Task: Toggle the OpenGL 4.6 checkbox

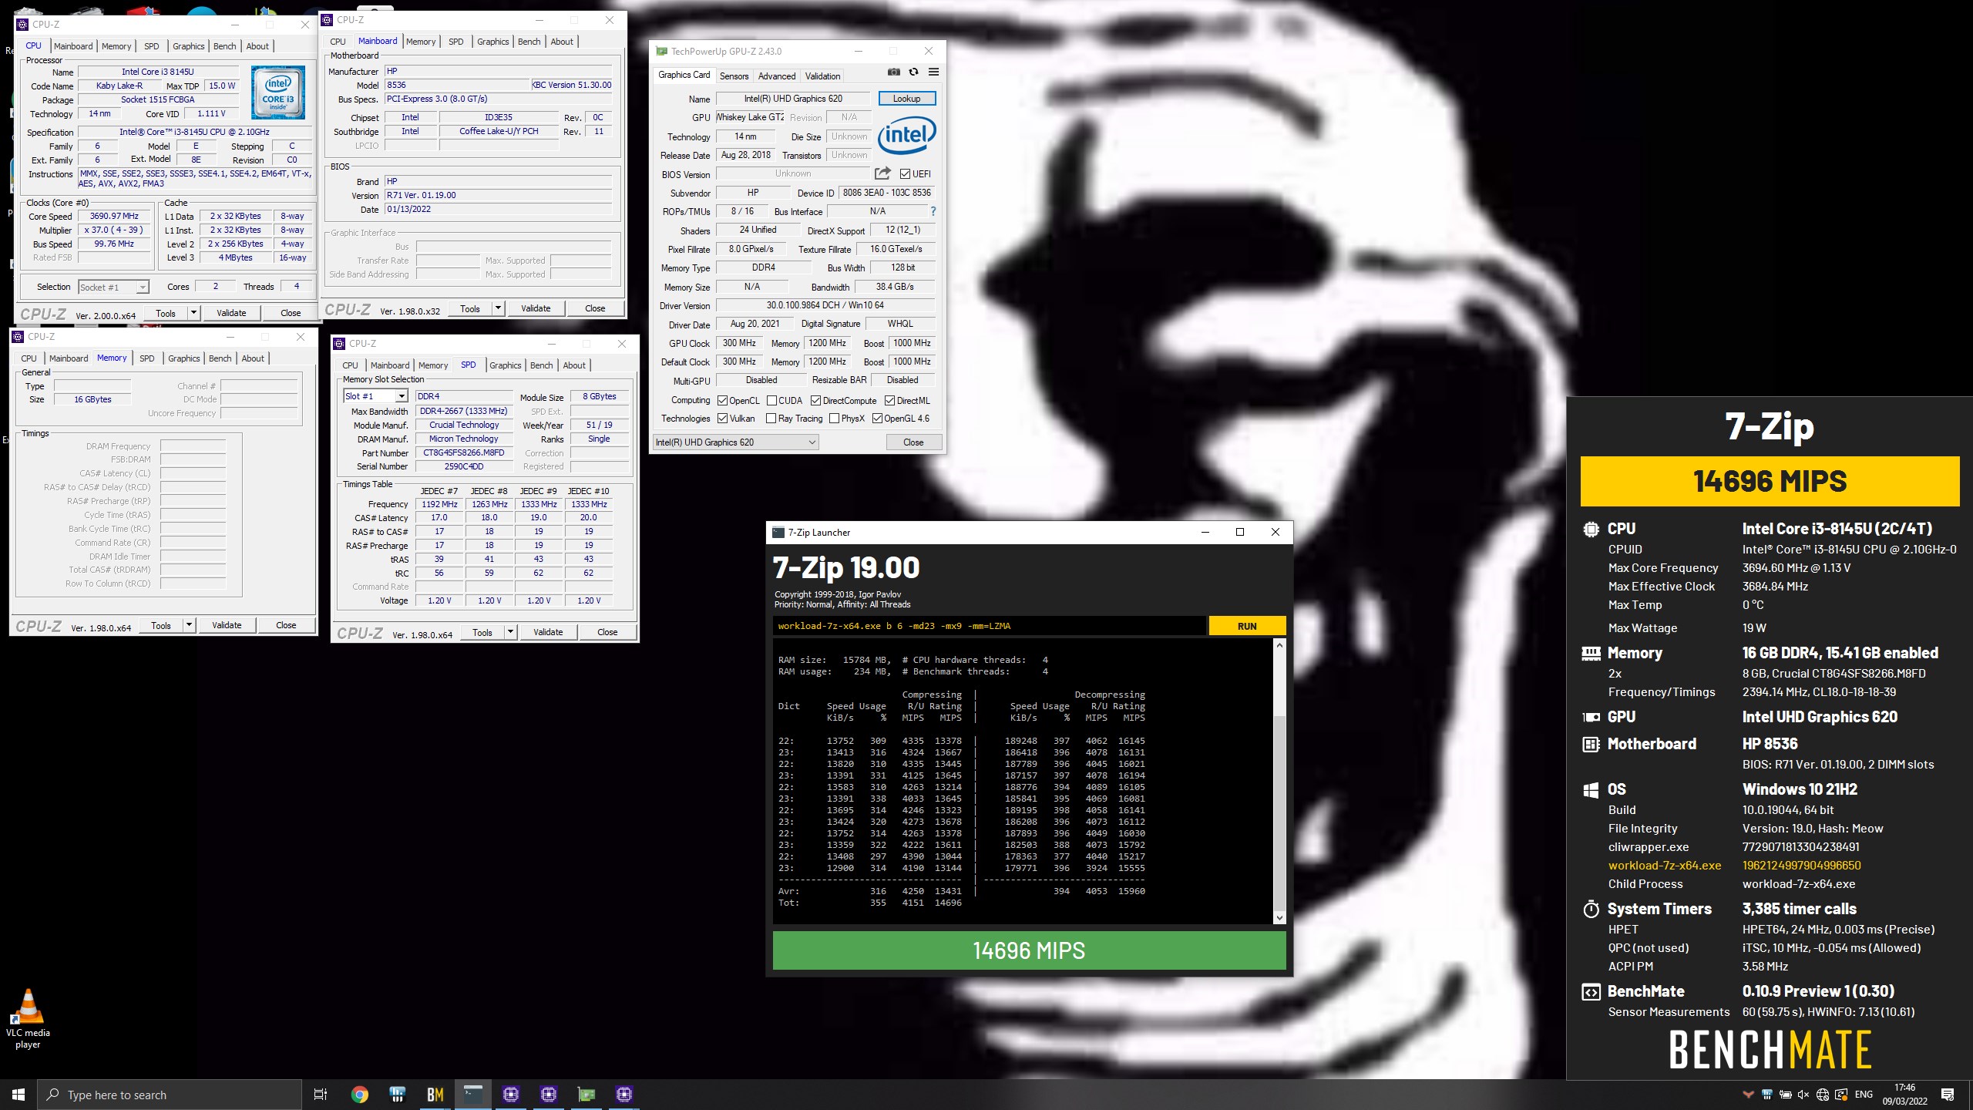Action: click(877, 419)
